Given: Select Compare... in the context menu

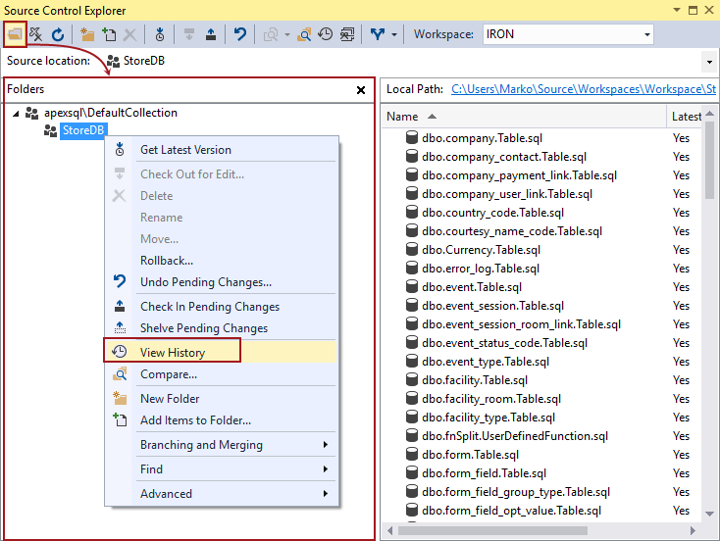Looking at the screenshot, I should pyautogui.click(x=168, y=374).
